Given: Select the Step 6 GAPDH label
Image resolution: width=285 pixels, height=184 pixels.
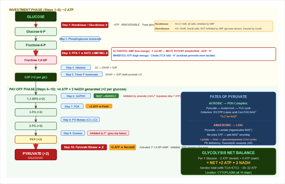Looking at the screenshot, I should (76, 96).
